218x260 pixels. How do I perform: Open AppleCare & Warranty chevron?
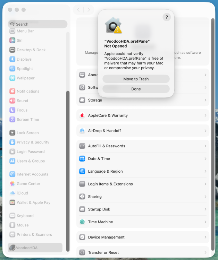click(206, 115)
